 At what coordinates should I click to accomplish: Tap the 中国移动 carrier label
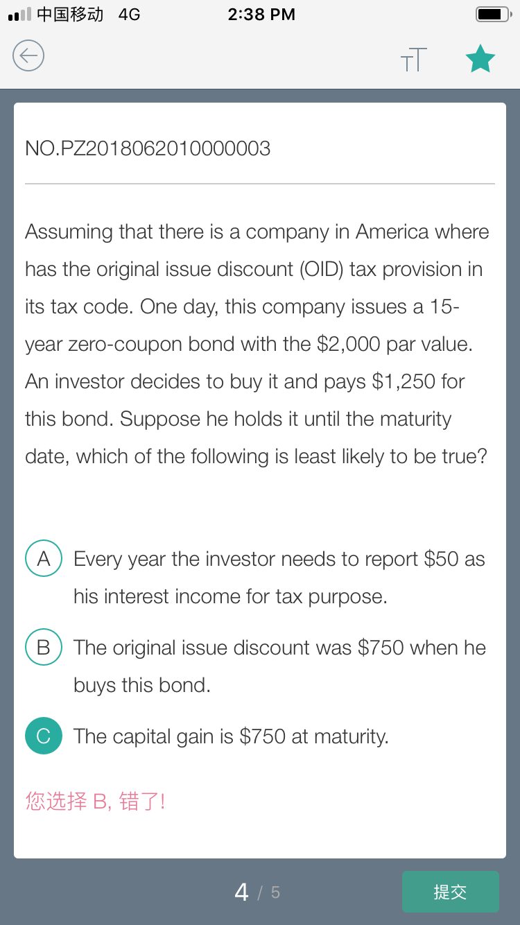tap(70, 14)
